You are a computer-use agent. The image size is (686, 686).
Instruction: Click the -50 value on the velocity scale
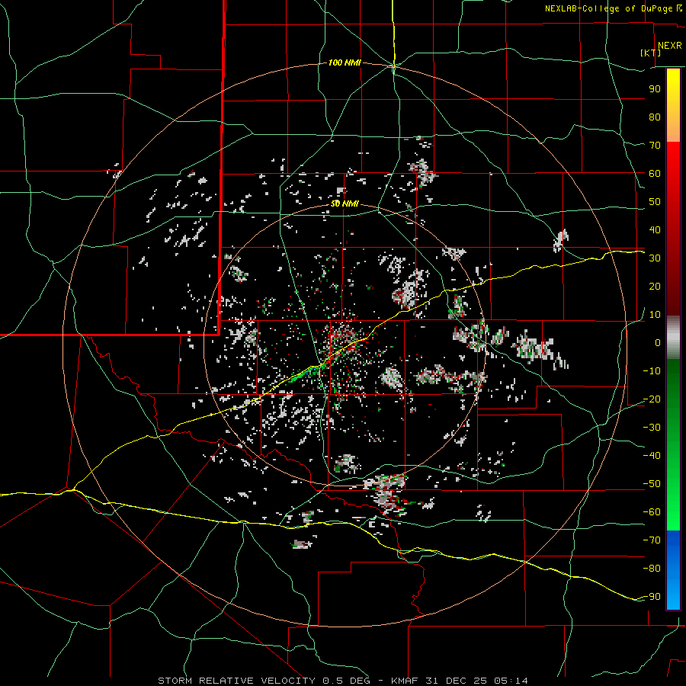652,484
